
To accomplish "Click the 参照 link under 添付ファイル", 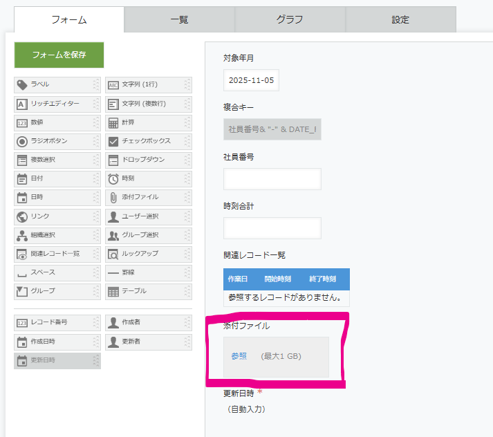I will (239, 356).
